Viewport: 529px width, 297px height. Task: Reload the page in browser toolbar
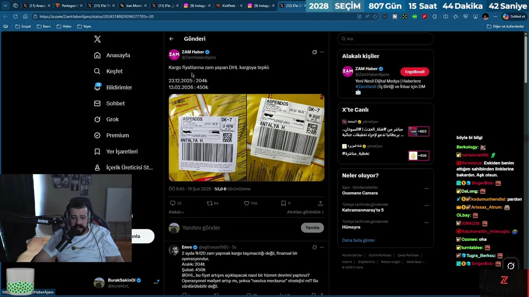tap(15, 16)
